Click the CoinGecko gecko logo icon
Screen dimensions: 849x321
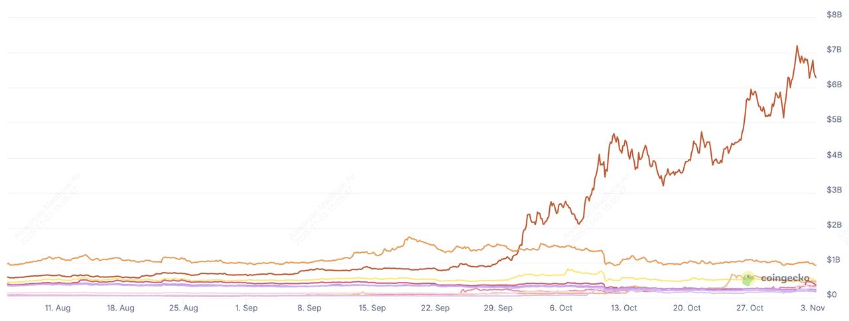coord(748,279)
